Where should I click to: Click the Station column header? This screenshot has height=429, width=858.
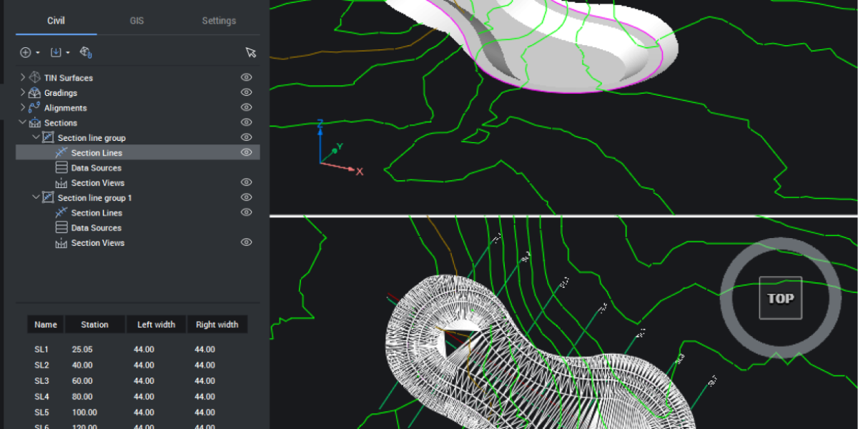94,325
